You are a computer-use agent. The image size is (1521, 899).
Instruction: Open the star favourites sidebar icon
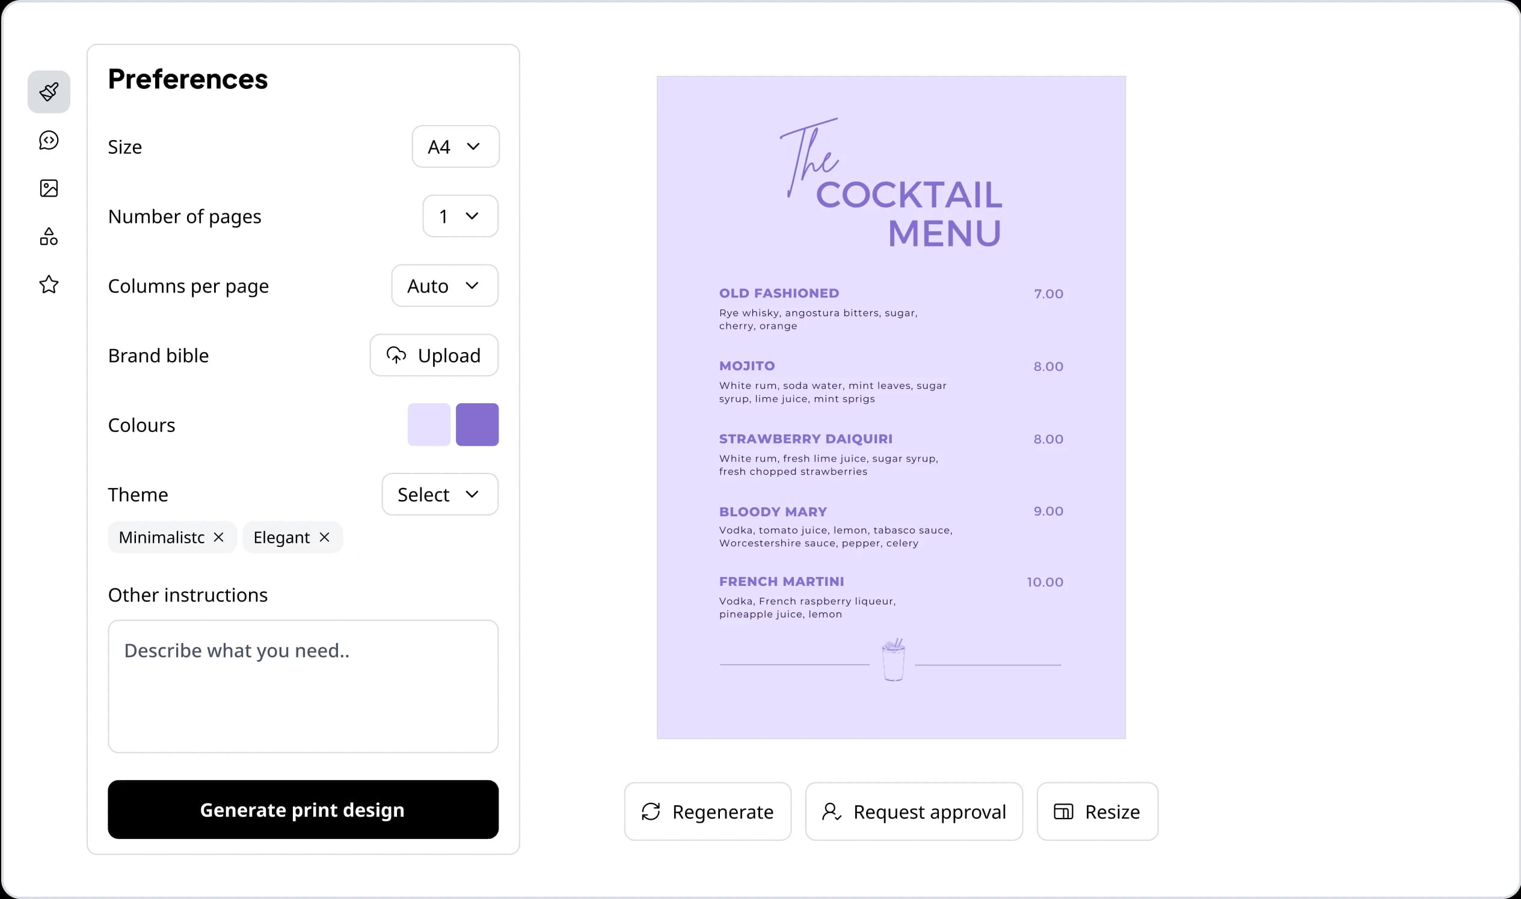pyautogui.click(x=49, y=284)
